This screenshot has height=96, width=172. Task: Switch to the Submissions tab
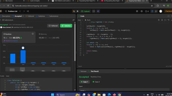pos(53,16)
